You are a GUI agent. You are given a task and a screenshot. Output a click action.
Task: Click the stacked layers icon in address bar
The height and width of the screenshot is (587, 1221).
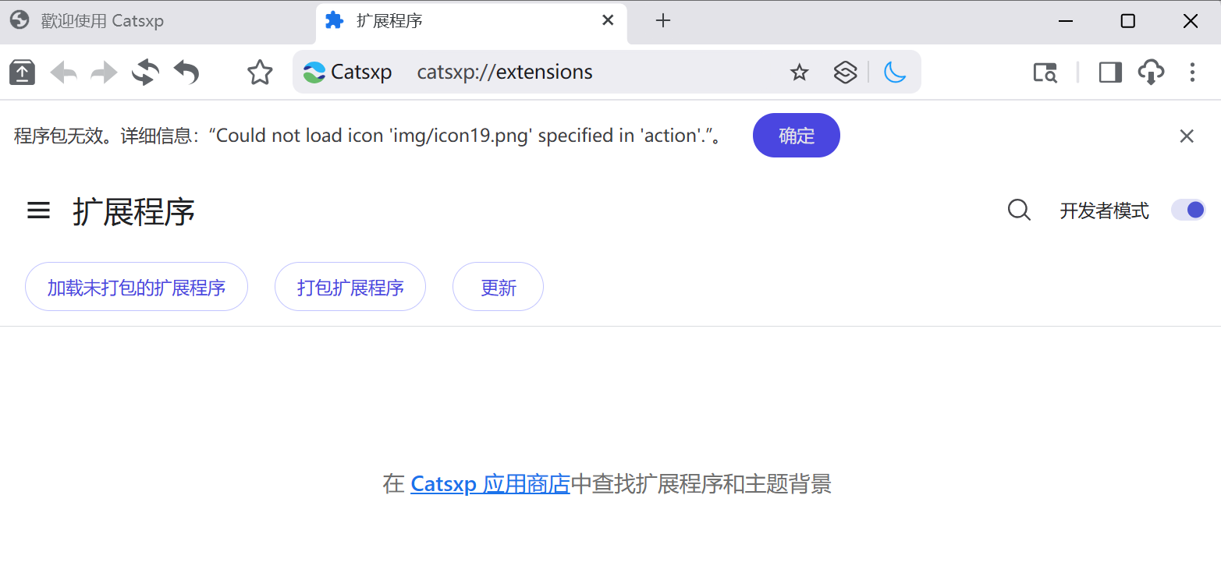coord(845,72)
